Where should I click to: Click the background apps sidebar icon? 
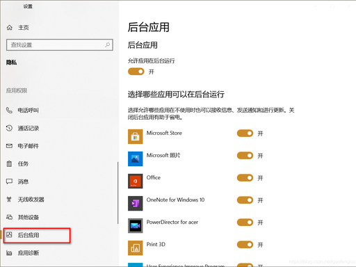(9, 234)
